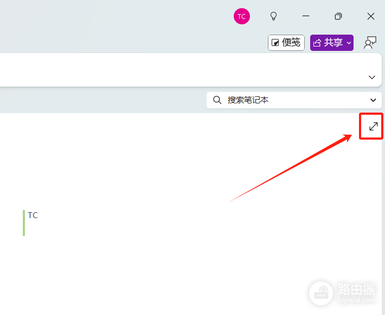This screenshot has height=315, width=385.
Task: Open the presenter feedback person icon
Action: point(370,43)
